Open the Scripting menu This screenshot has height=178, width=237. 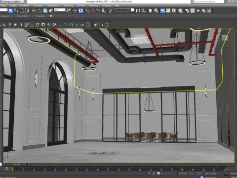tap(107, 5)
